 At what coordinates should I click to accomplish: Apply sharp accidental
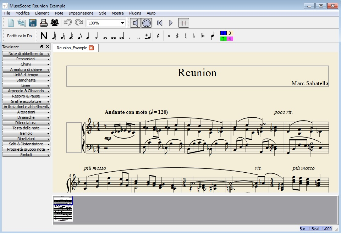tap(177, 36)
